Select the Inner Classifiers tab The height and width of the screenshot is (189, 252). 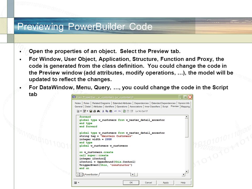pyautogui.click(x=152, y=107)
